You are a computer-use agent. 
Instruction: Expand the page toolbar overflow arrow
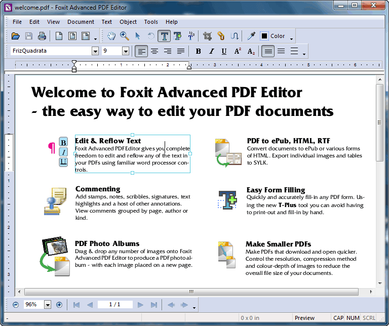pos(96,38)
